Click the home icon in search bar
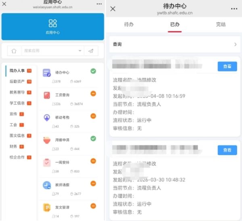 tap(14, 51)
